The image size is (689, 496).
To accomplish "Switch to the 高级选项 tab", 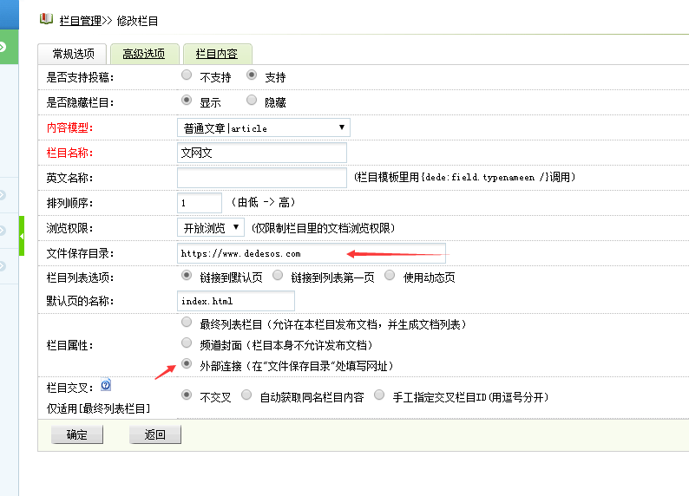I will [144, 54].
